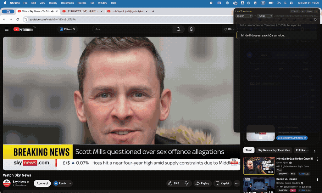Toggle TTS Off in Live Translator
This screenshot has width=322, height=193.
[x=294, y=11]
